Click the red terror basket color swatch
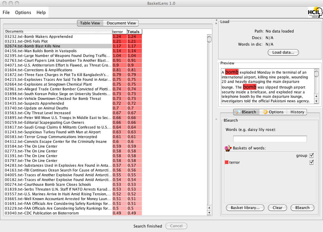The width and height of the screenshot is (323, 232). [x=227, y=163]
